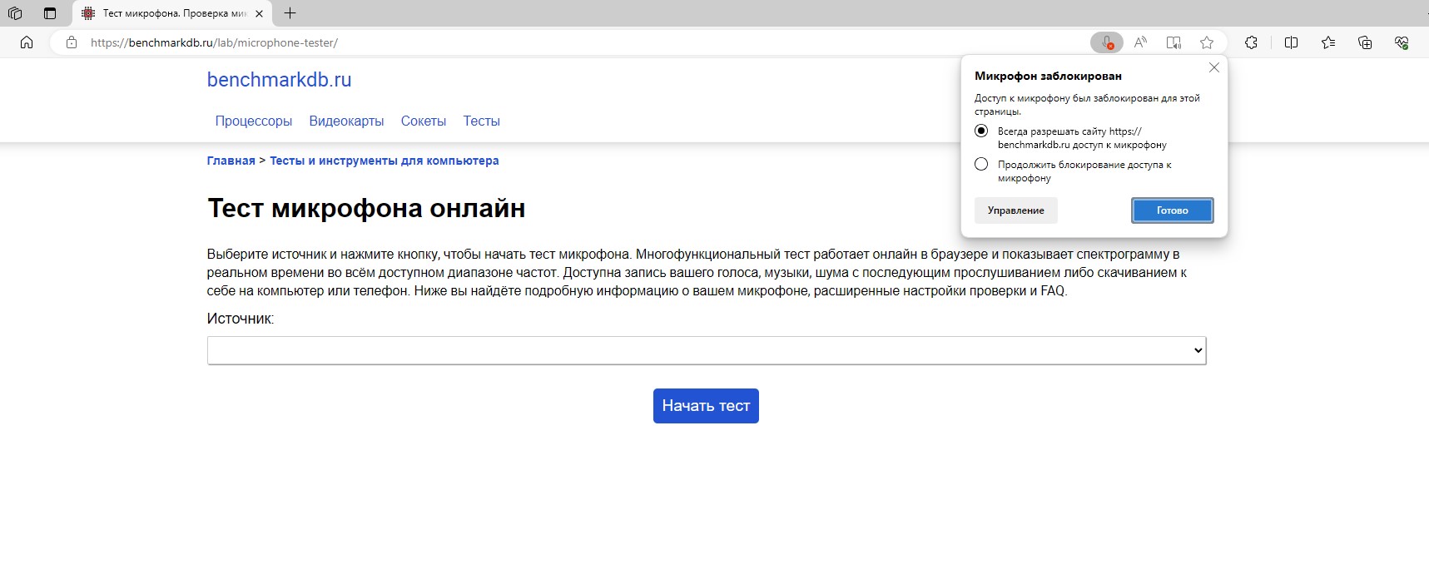Open the Collections icon in toolbar
The height and width of the screenshot is (569, 1429).
(1365, 42)
